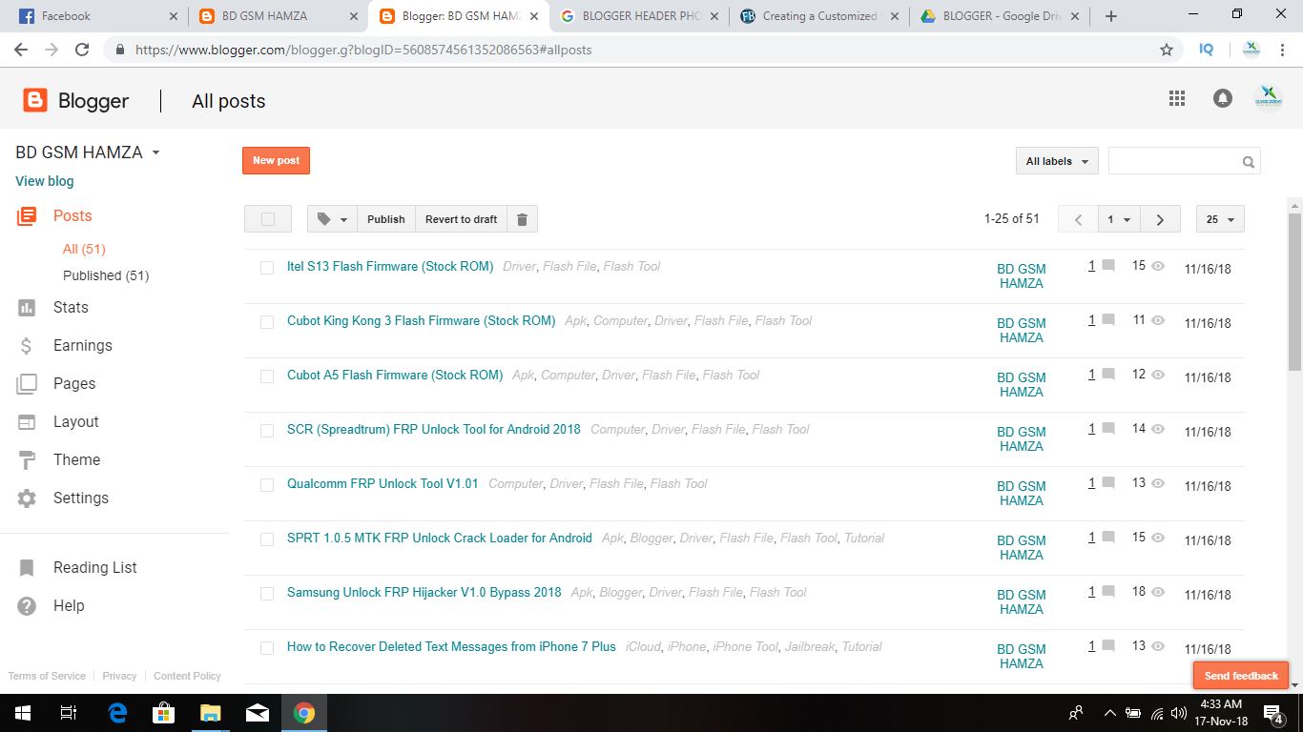This screenshot has height=732, width=1303.
Task: Select the Recover Deleted Text Messages checkbox
Action: coord(267,648)
